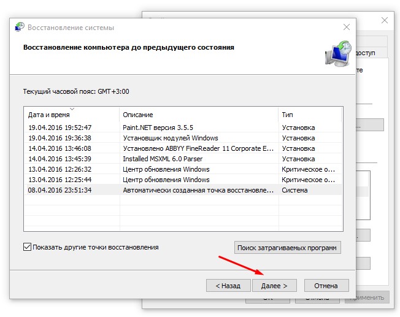The width and height of the screenshot is (400, 317).
Task: Uncheck Показать другие точки восстановления
Action: [27, 247]
